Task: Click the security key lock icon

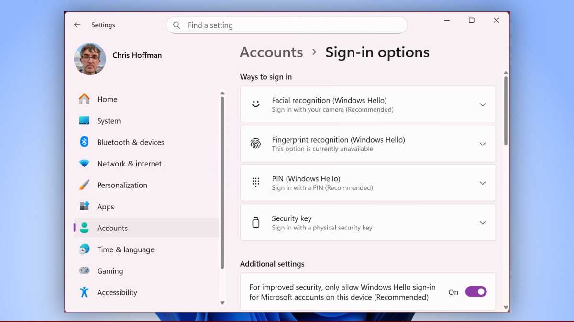Action: 256,222
